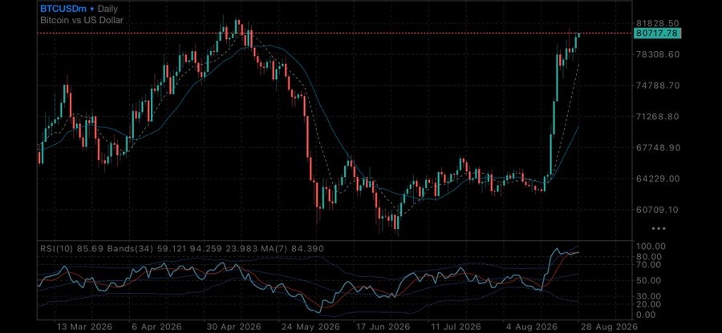
Task: Click price scale level 67748.90
Action: point(658,147)
